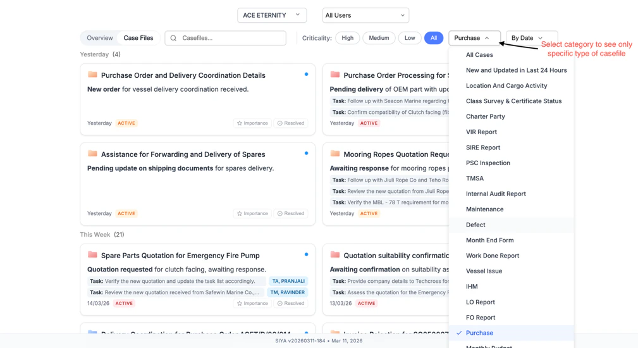Choose PSC Inspection category
The image size is (638, 348).
tap(512, 163)
